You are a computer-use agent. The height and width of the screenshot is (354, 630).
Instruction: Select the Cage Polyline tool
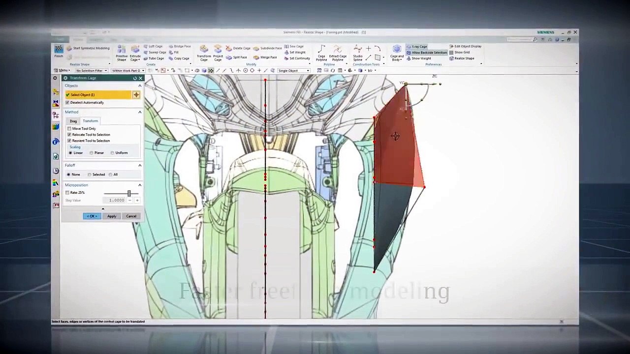point(321,53)
